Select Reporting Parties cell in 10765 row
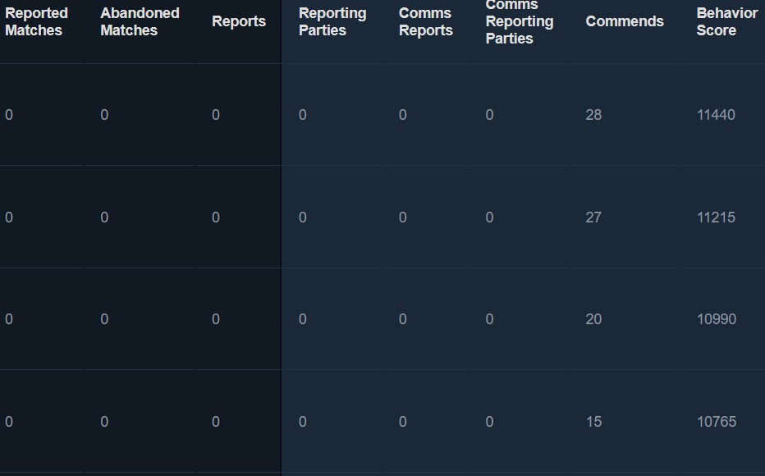This screenshot has width=765, height=476. click(303, 422)
